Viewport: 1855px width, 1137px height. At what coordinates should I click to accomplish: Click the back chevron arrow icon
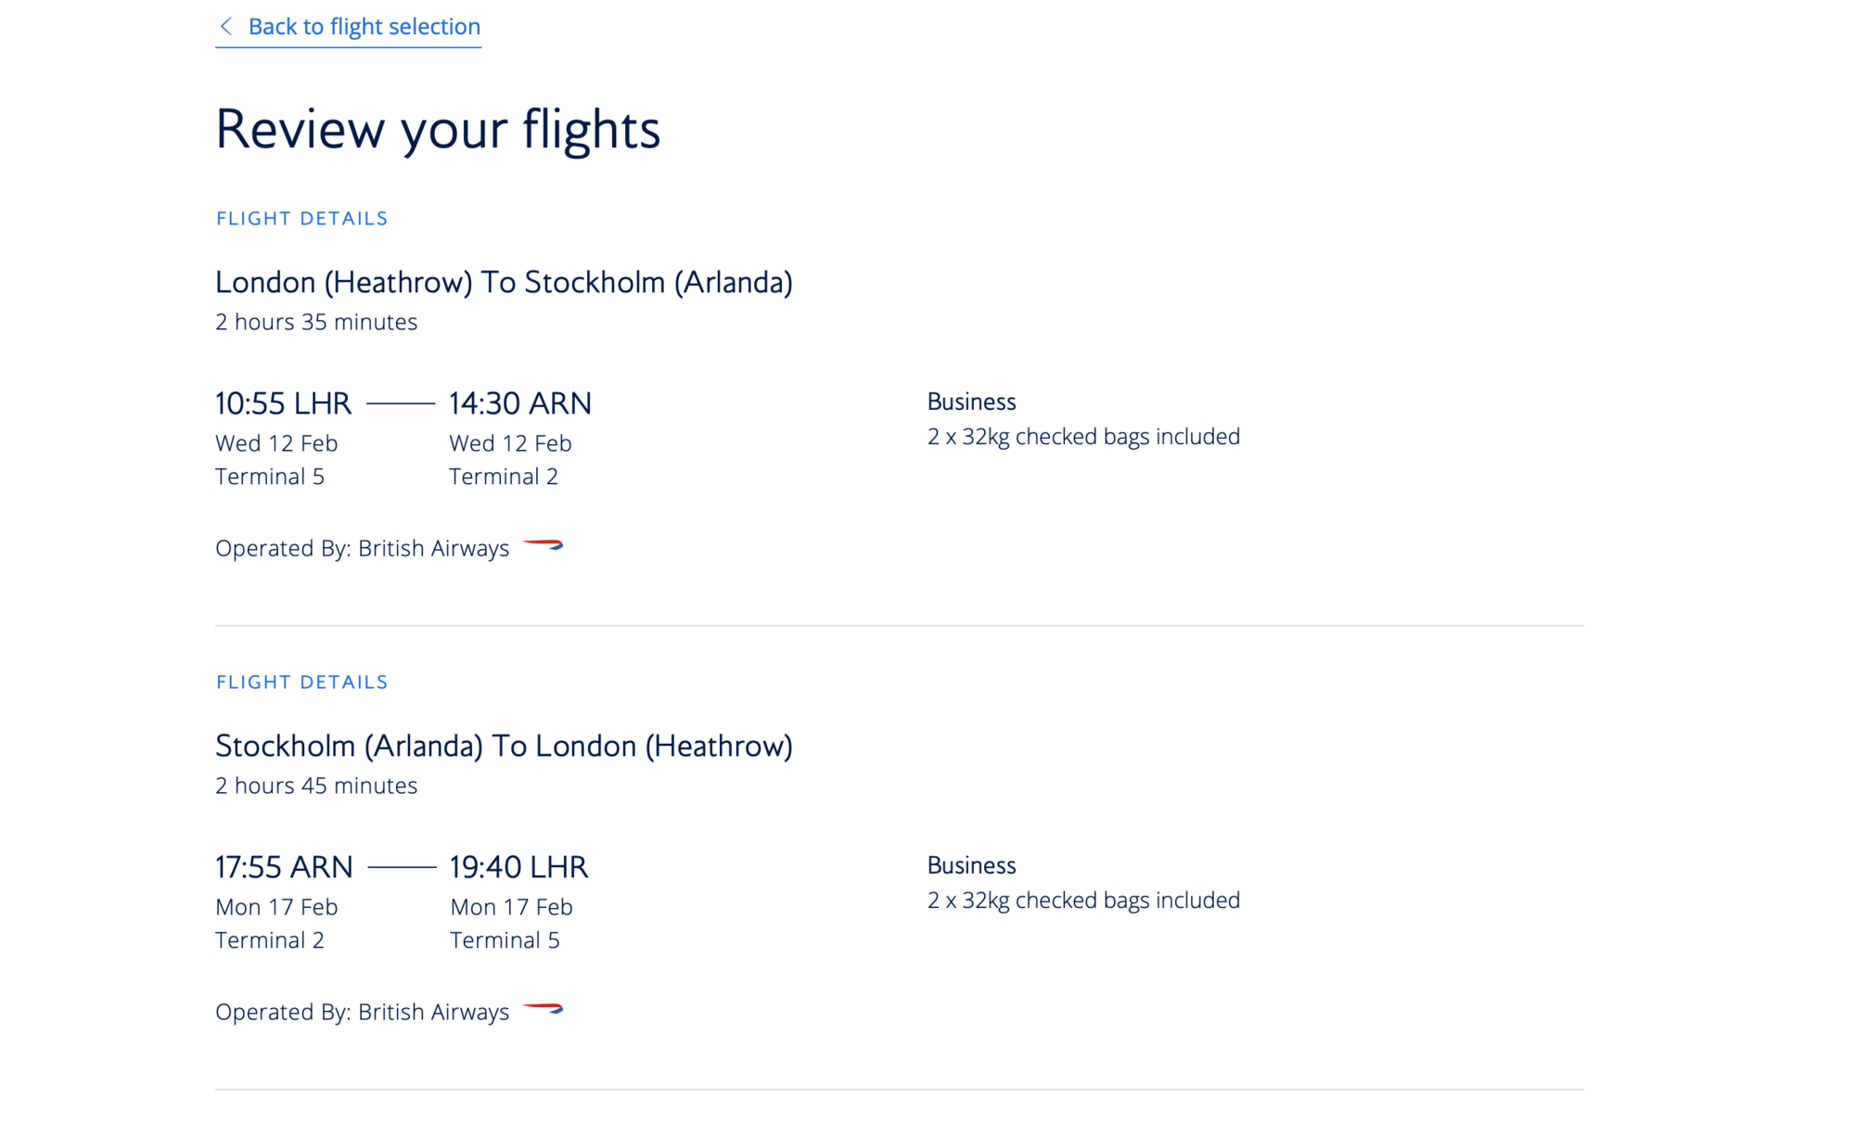[x=225, y=26]
